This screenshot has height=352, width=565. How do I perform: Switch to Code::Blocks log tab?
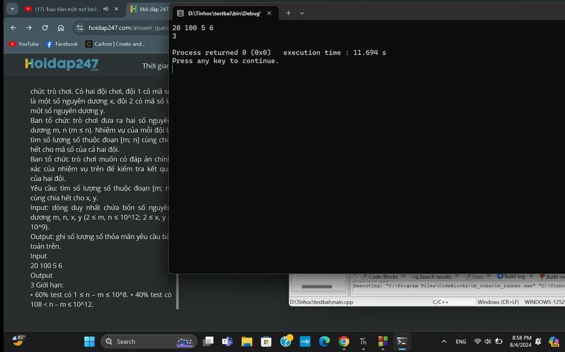click(383, 277)
